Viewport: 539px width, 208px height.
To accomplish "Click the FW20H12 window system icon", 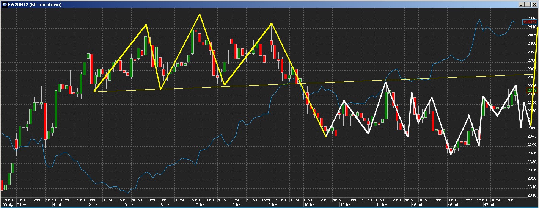I will click(4, 4).
